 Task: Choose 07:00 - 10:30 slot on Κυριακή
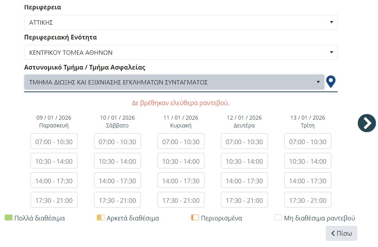tap(181, 141)
